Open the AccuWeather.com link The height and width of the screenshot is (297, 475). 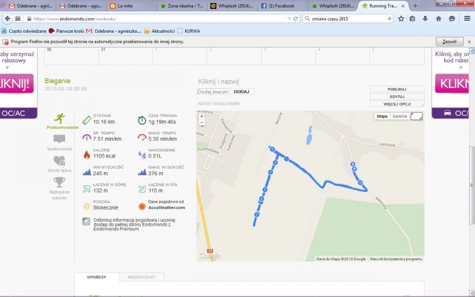(x=166, y=207)
